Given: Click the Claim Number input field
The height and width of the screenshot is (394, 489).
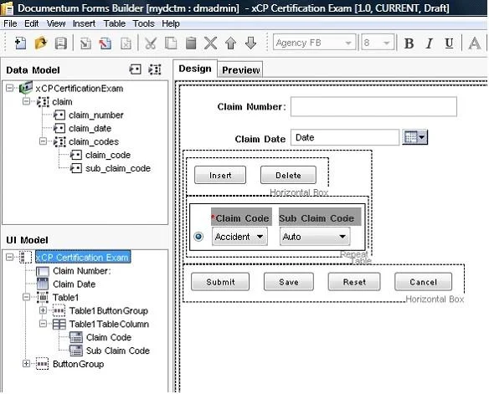Looking at the screenshot, I should coord(373,106).
